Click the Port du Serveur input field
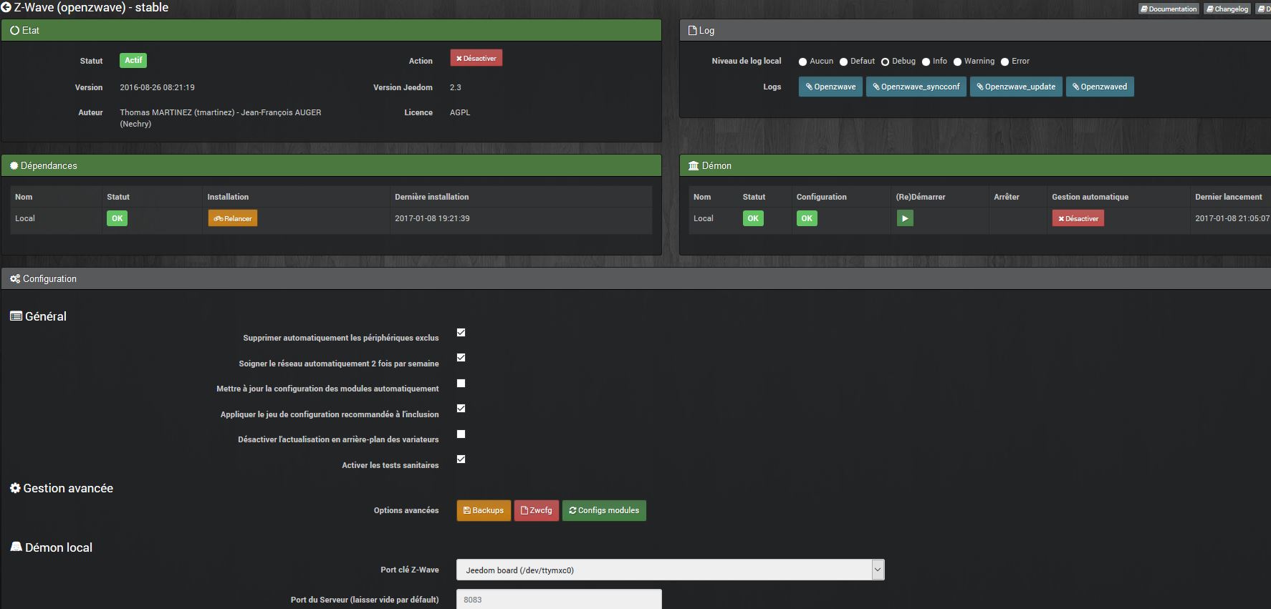1271x609 pixels. (559, 600)
